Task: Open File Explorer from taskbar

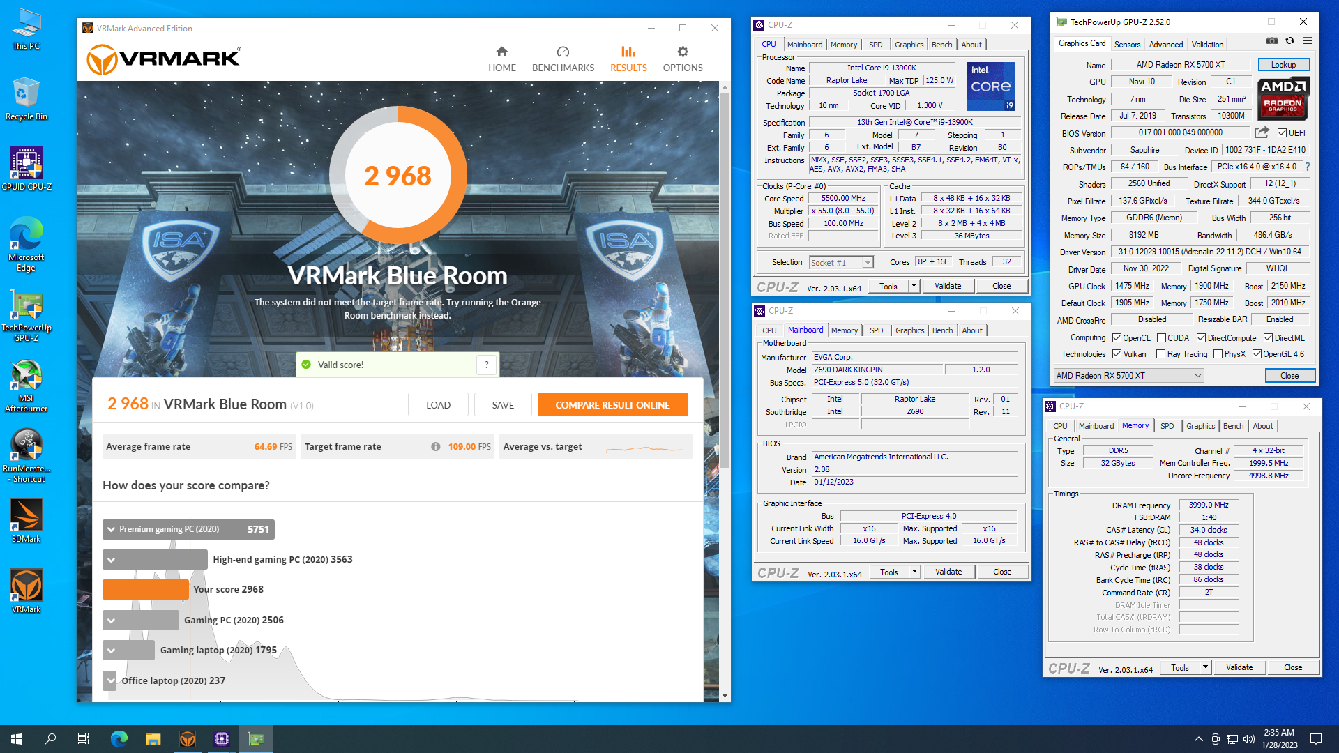Action: 153,739
